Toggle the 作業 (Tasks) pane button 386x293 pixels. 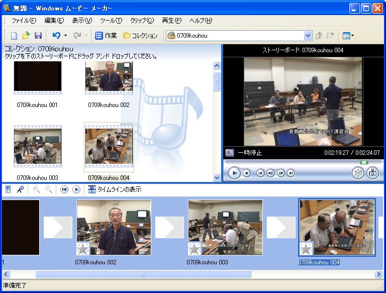(x=106, y=36)
